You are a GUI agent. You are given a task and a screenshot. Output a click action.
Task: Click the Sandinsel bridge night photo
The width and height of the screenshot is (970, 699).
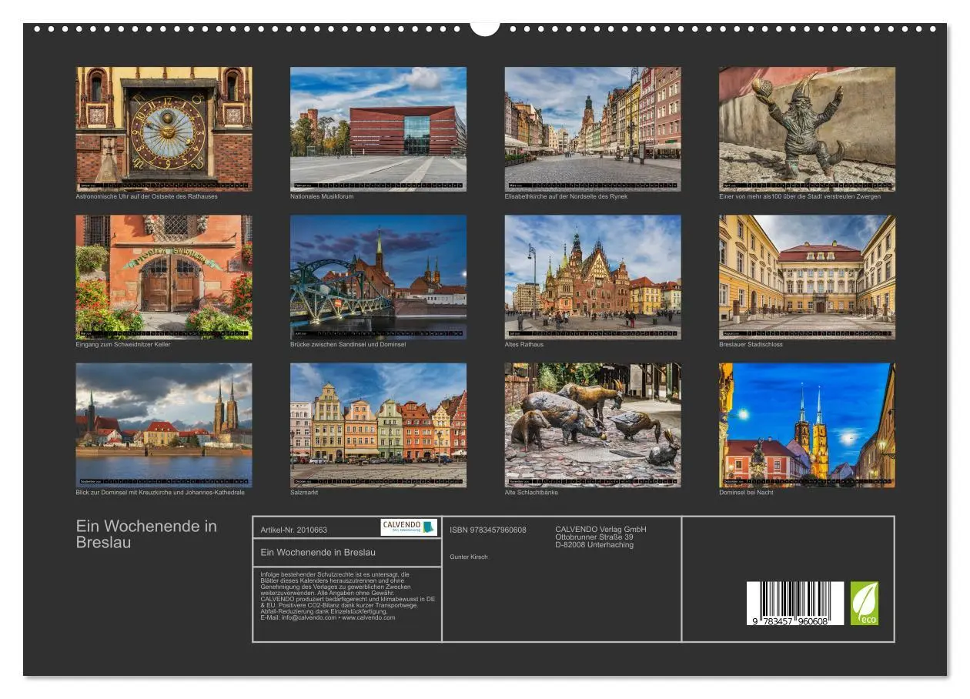pyautogui.click(x=378, y=277)
